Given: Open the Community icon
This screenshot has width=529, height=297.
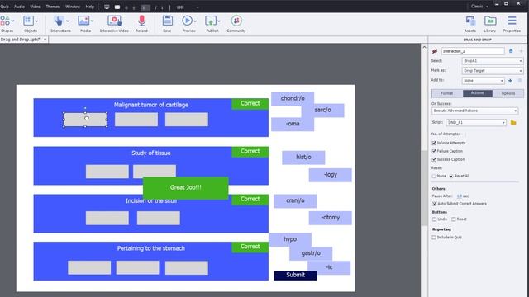Looking at the screenshot, I should pos(236,21).
